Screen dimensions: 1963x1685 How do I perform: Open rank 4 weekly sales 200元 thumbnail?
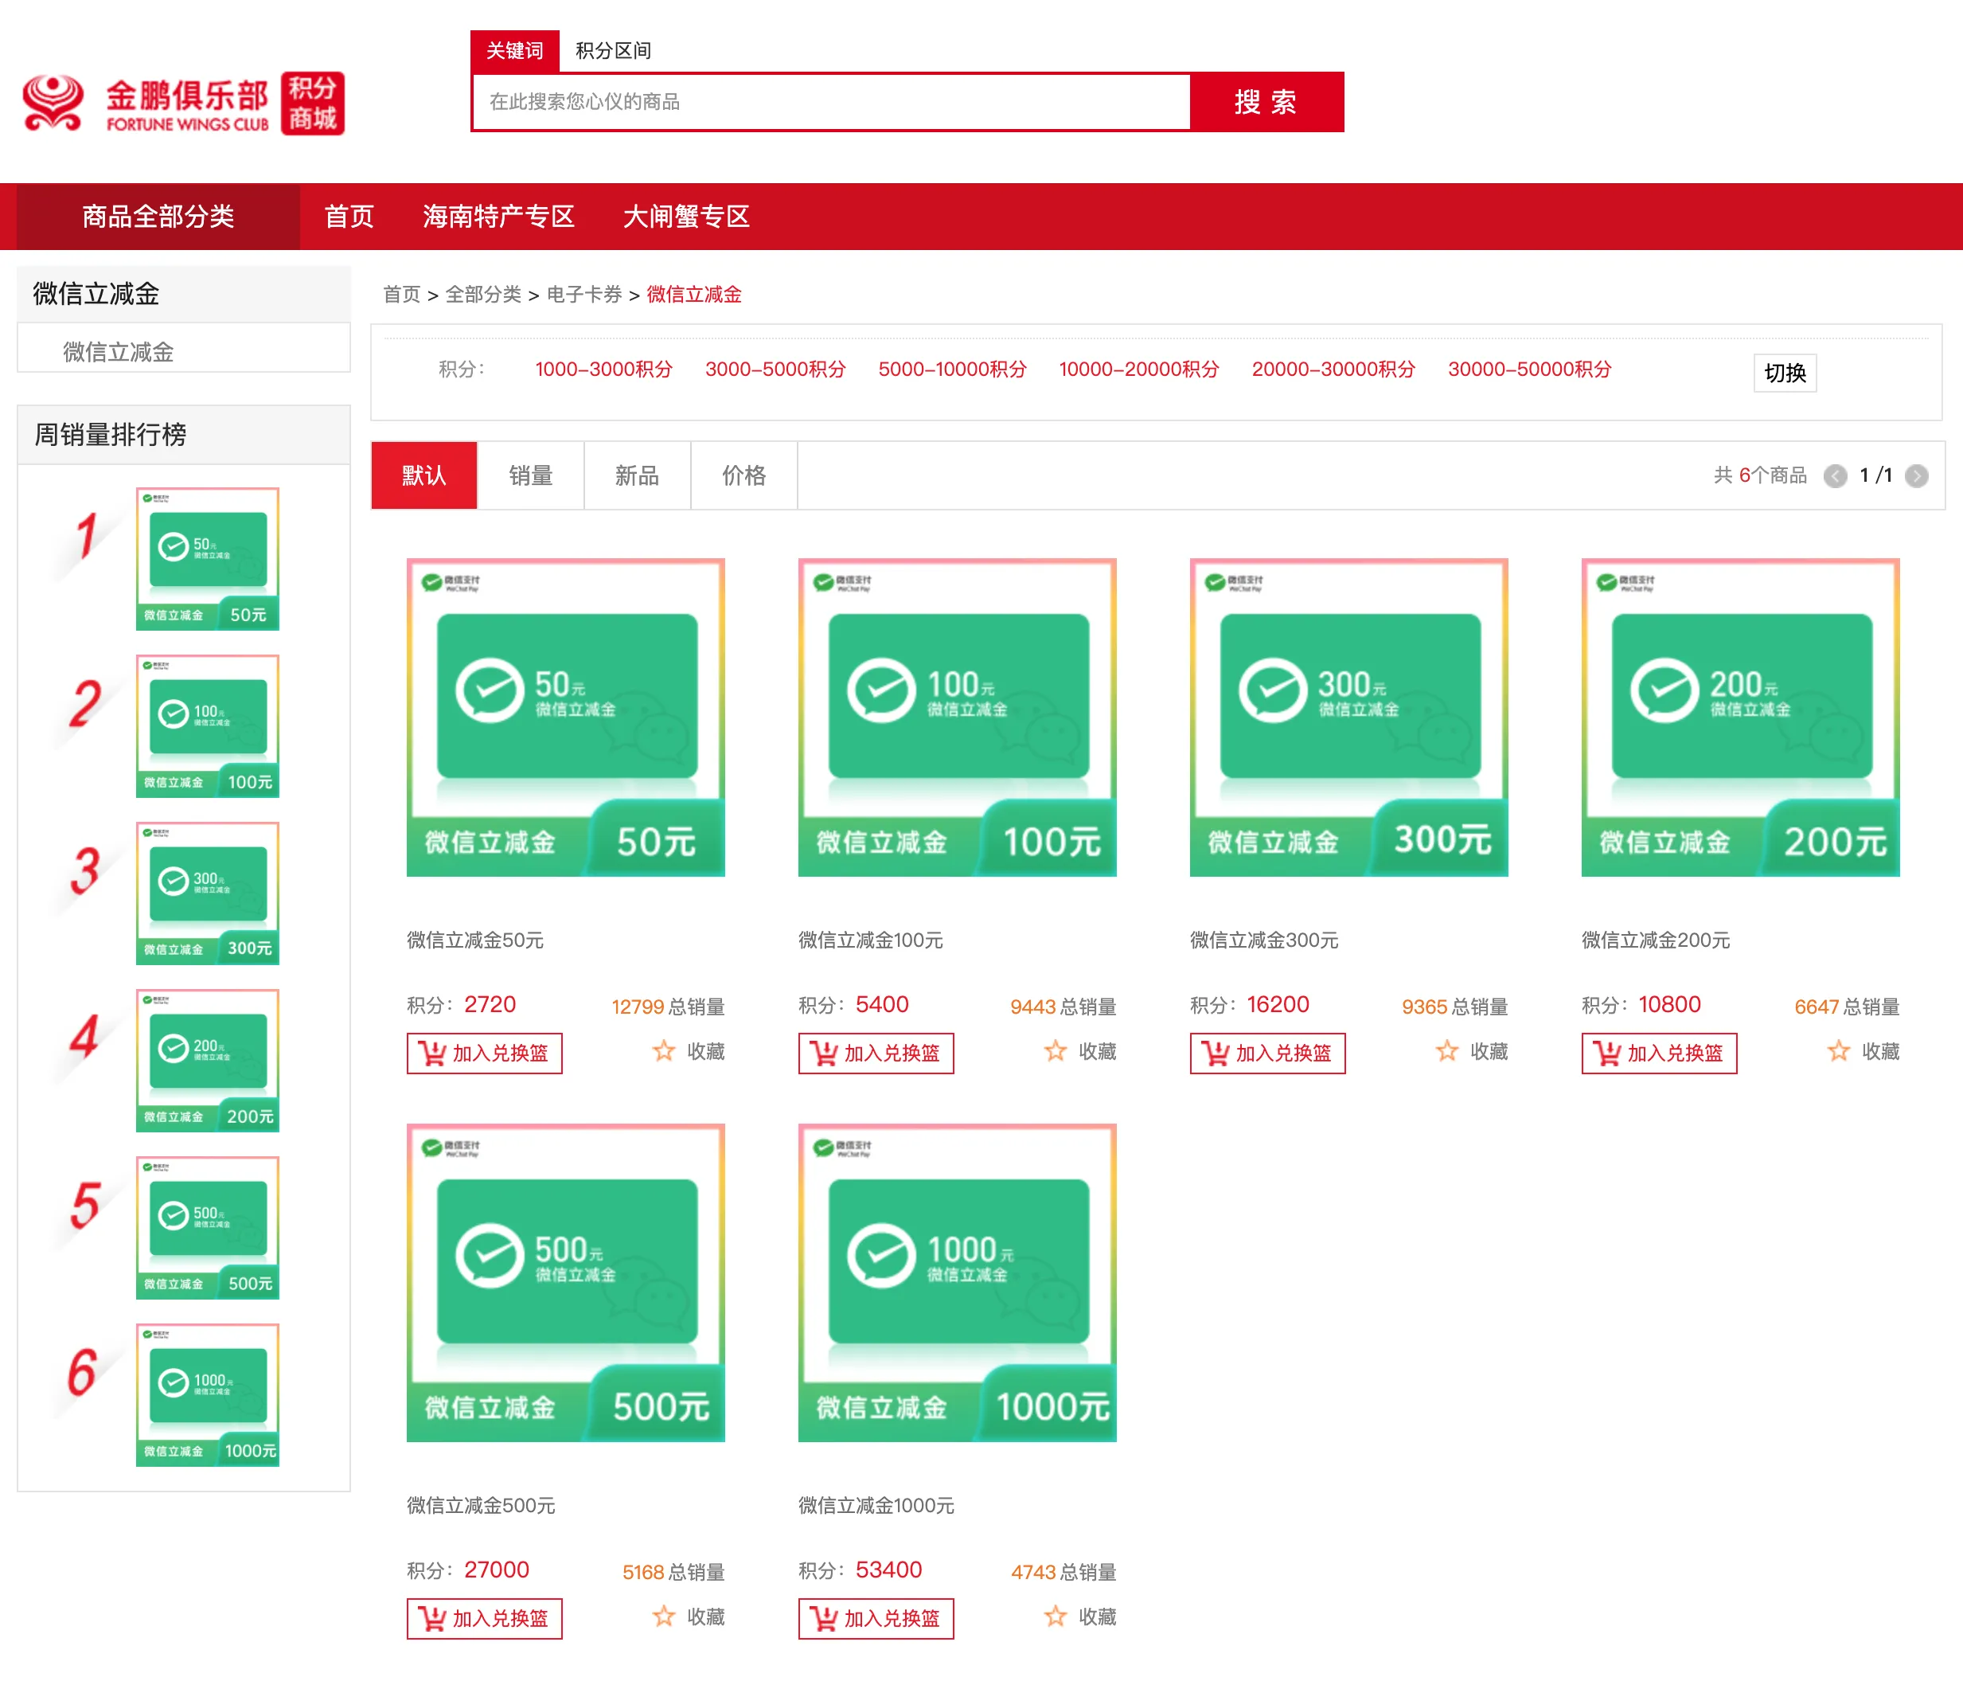pyautogui.click(x=208, y=1061)
